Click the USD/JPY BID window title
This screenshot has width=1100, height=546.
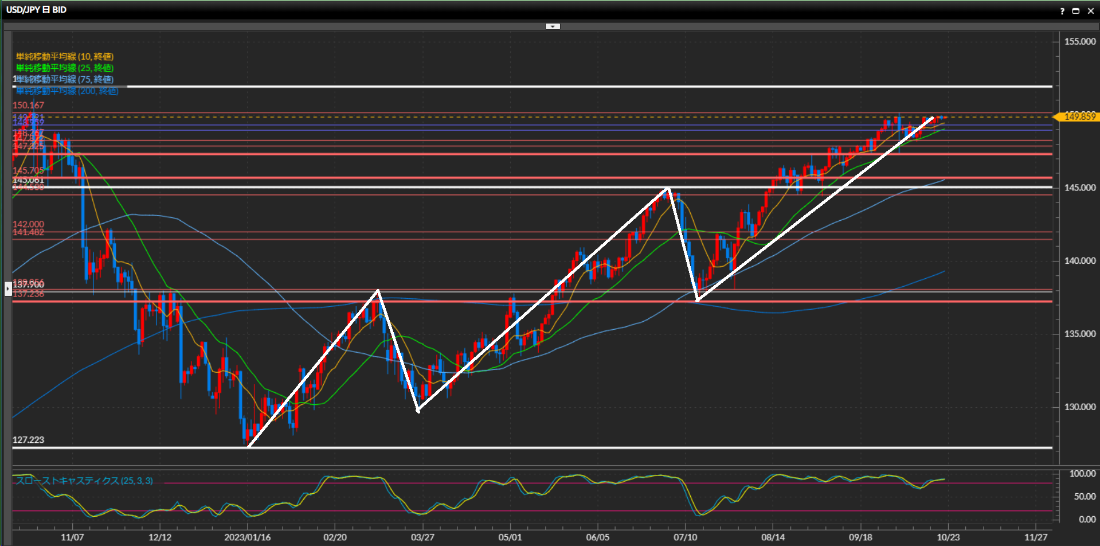[36, 10]
